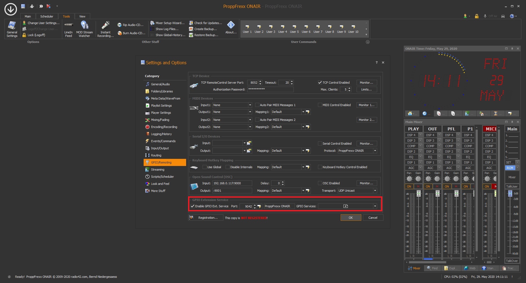526x283 pixels.
Task: Run the User 1 command
Action: (x=247, y=29)
